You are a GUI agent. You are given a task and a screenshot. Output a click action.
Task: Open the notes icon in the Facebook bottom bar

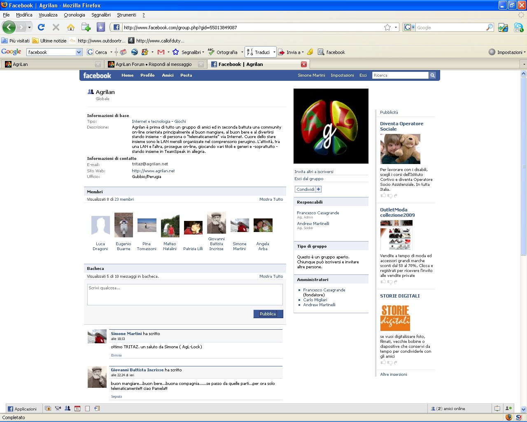pyautogui.click(x=87, y=408)
